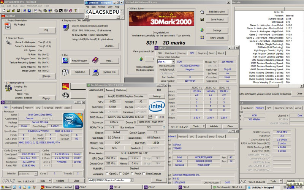Viewport: 304px width, 190px height.
Task: Click the System Info computer icon
Action: click(x=95, y=72)
